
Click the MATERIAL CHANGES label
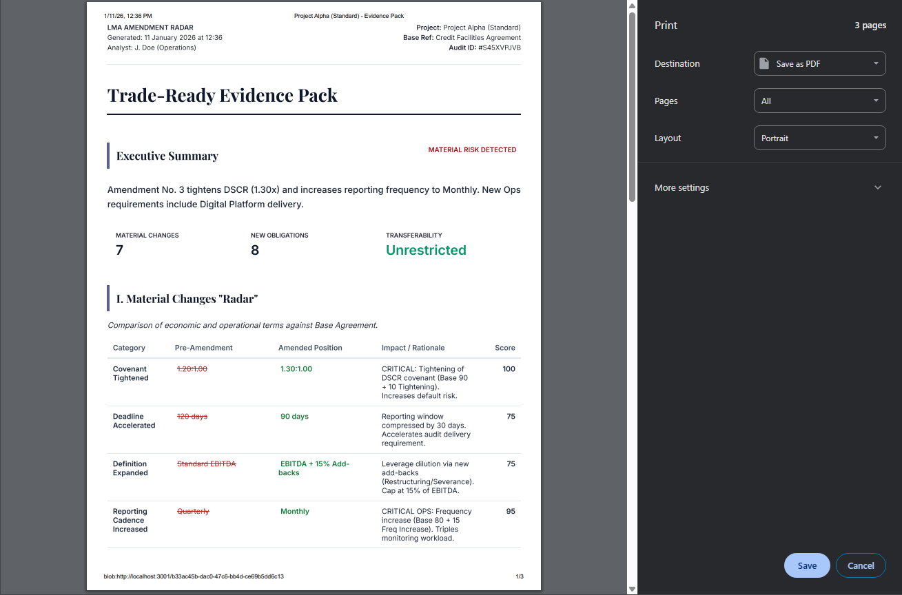click(147, 236)
